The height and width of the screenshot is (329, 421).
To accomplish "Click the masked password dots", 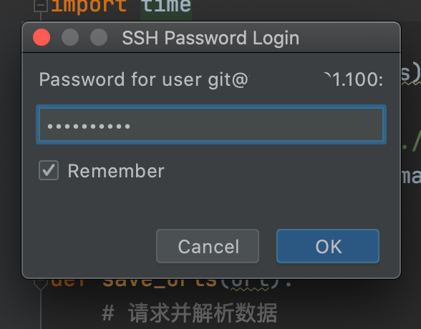I will pyautogui.click(x=89, y=126).
